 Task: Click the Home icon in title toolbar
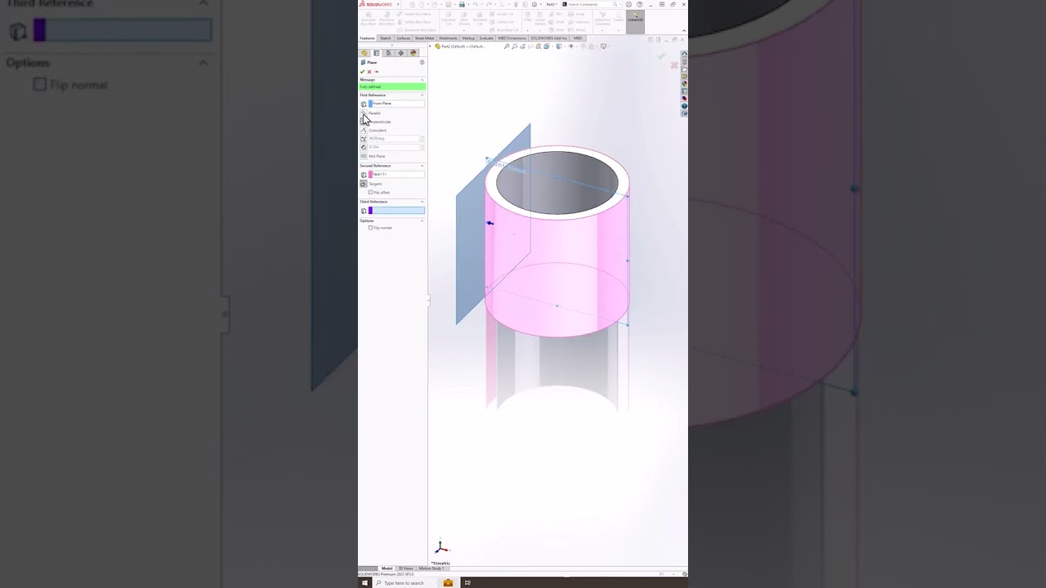[x=412, y=4]
